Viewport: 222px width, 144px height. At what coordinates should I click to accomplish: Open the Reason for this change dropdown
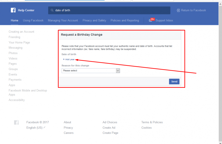[x=91, y=71]
